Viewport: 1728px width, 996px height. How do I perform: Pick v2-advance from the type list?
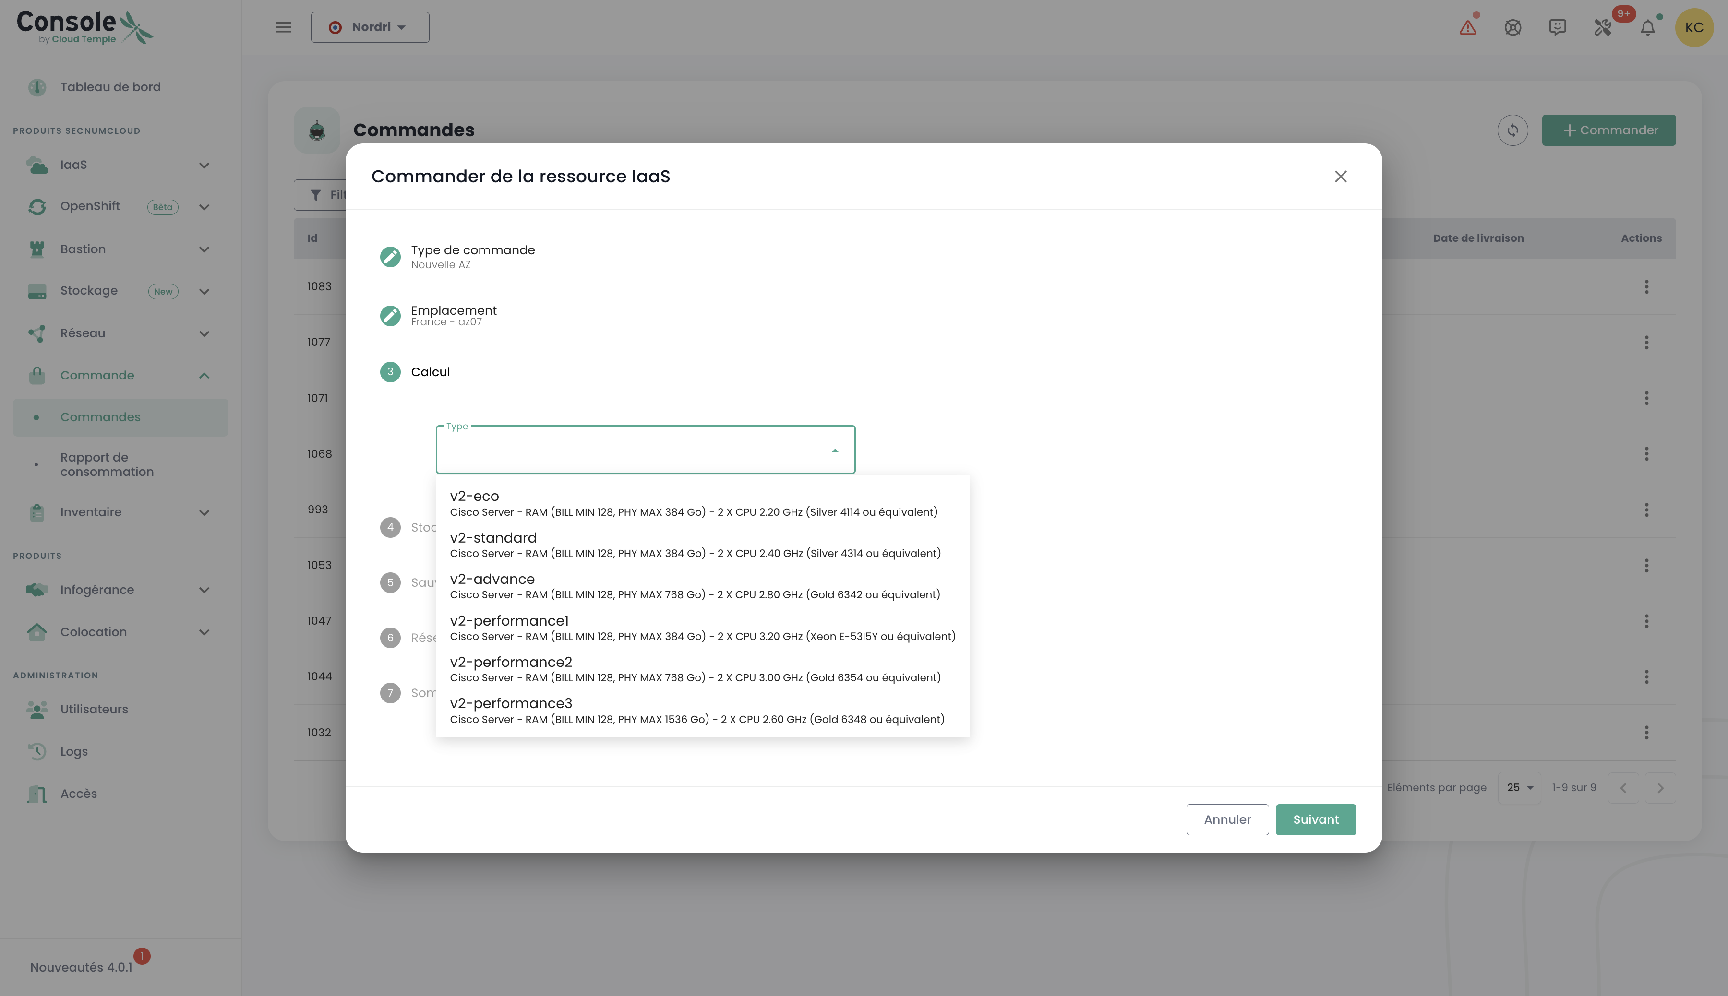point(695,586)
